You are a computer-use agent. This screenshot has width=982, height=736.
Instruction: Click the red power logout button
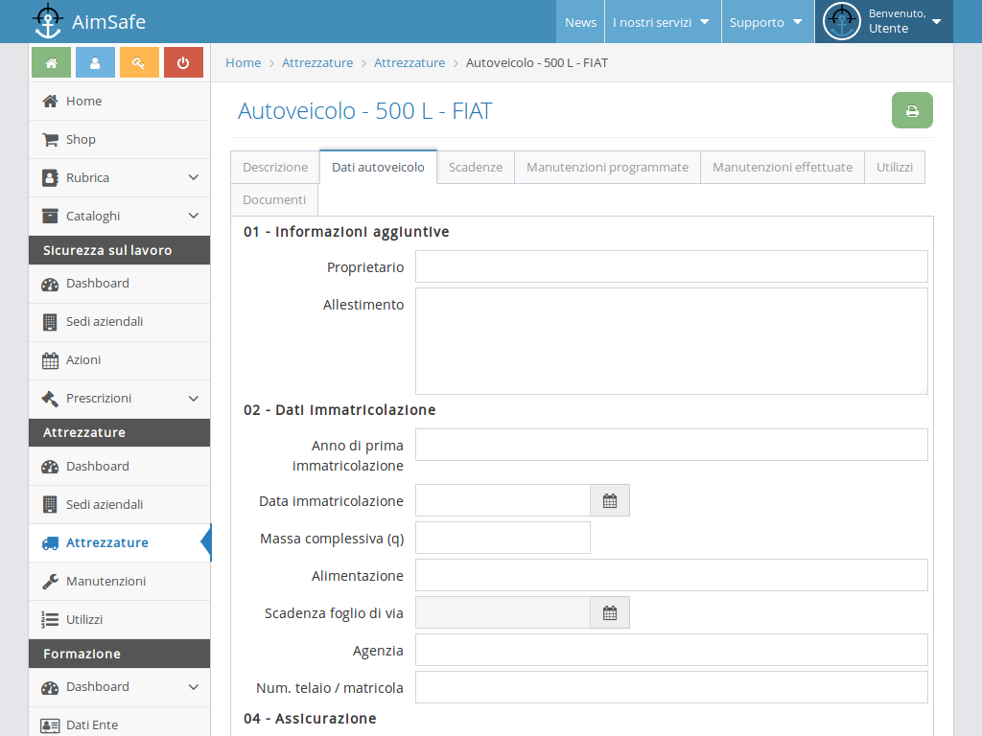[183, 62]
